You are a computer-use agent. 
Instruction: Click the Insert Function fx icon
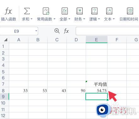tap(9, 11)
